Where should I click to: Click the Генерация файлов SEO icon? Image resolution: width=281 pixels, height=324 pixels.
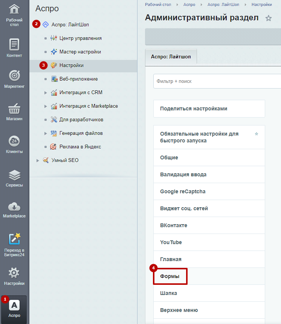tap(53, 133)
